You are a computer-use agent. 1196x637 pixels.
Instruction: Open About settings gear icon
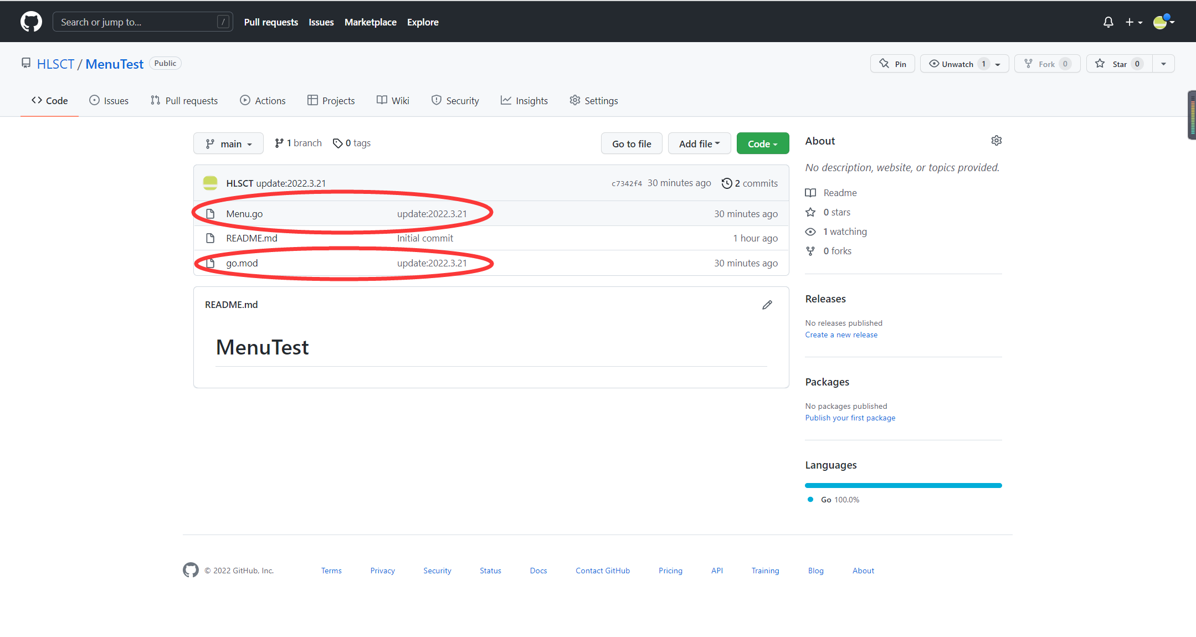tap(996, 141)
